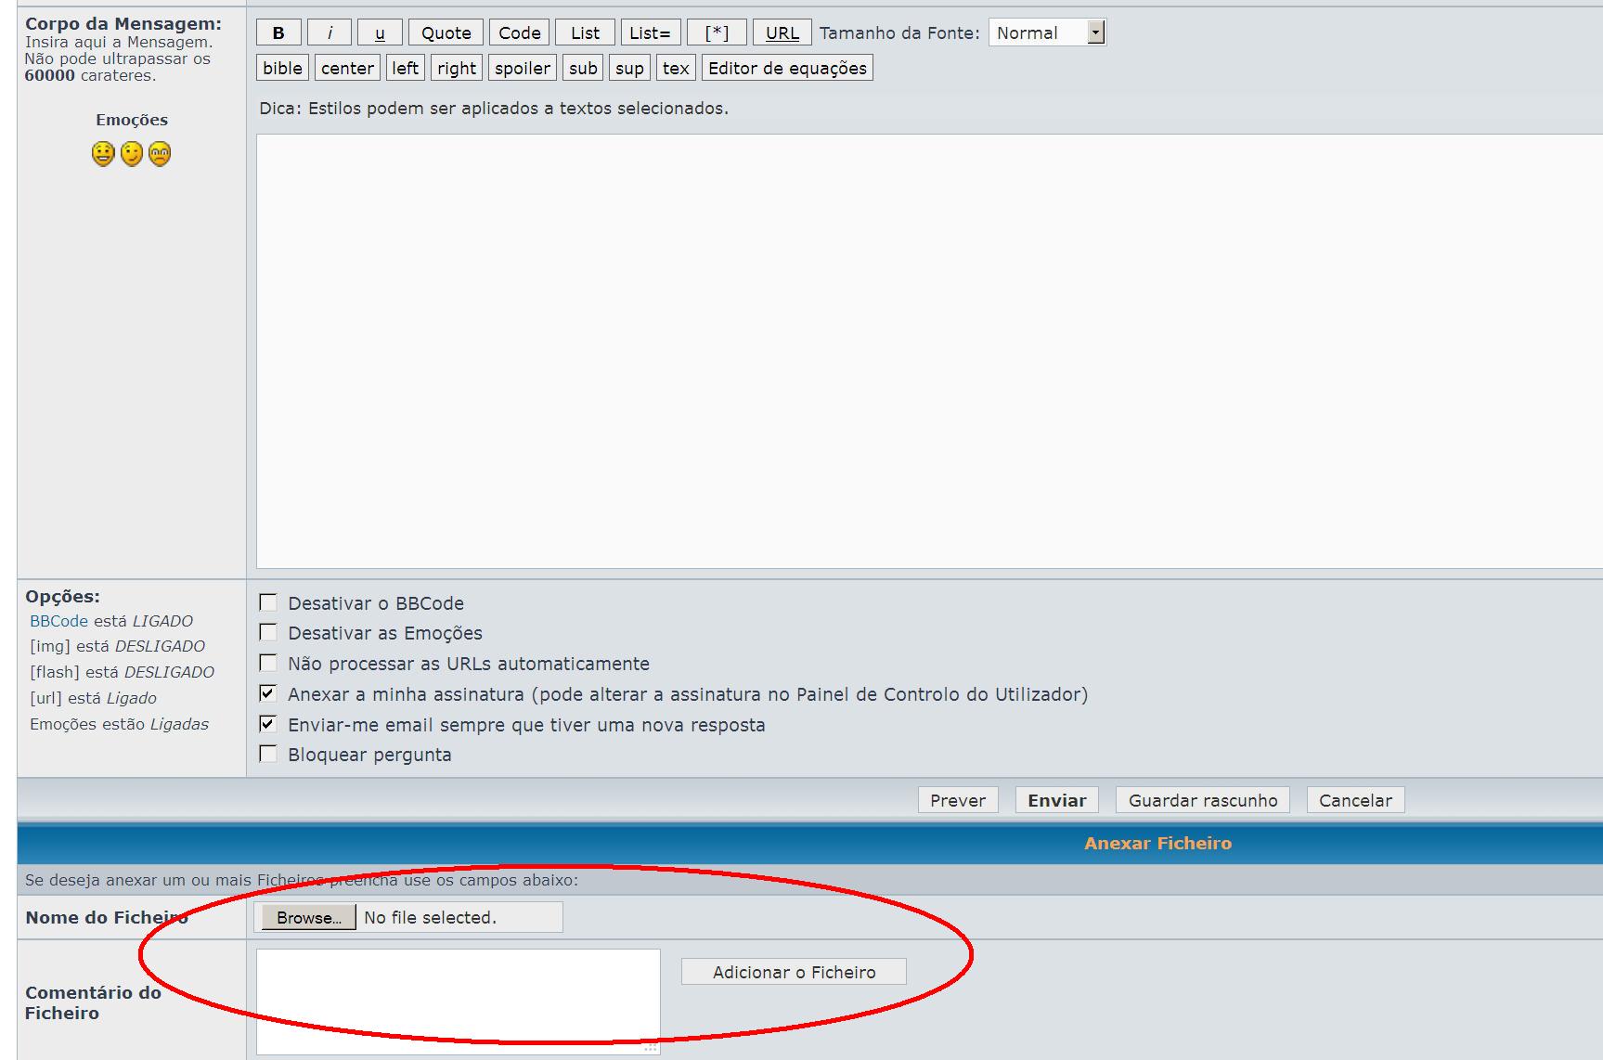Click the Anexar Ficheiro header
This screenshot has width=1603, height=1060.
tap(1157, 843)
